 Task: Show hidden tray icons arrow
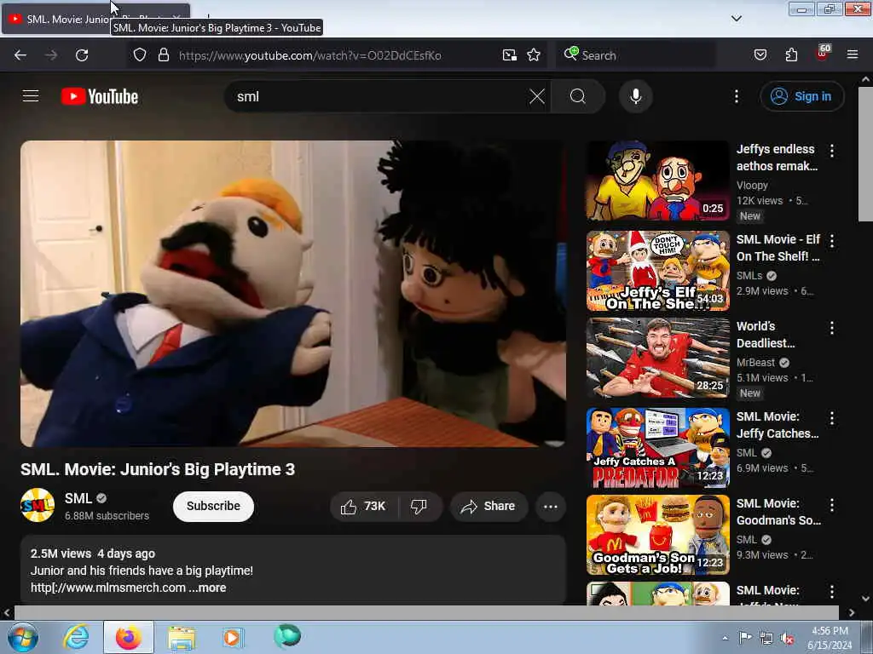click(x=725, y=638)
